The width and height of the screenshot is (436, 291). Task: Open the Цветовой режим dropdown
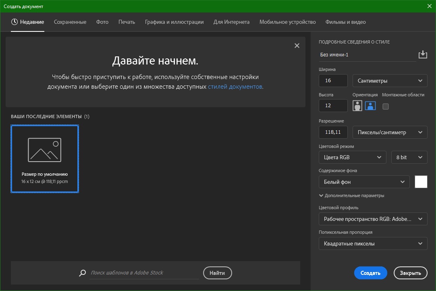(x=352, y=157)
